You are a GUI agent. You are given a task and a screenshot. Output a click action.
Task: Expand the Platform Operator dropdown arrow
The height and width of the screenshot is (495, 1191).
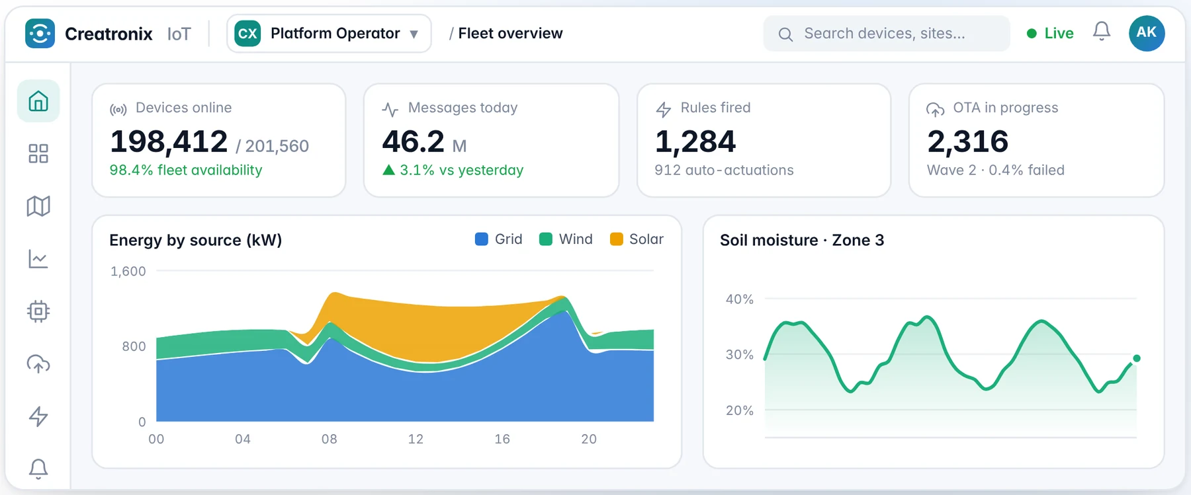click(x=414, y=34)
